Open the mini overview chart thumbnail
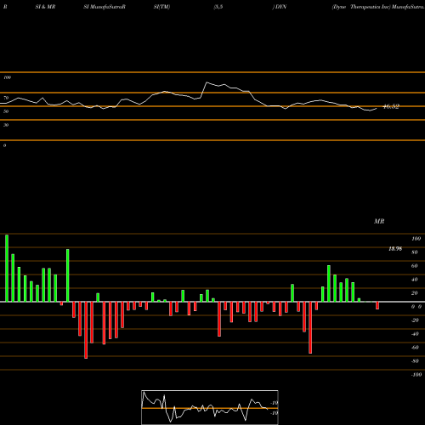This screenshot has height=425, width=425. pyautogui.click(x=210, y=407)
